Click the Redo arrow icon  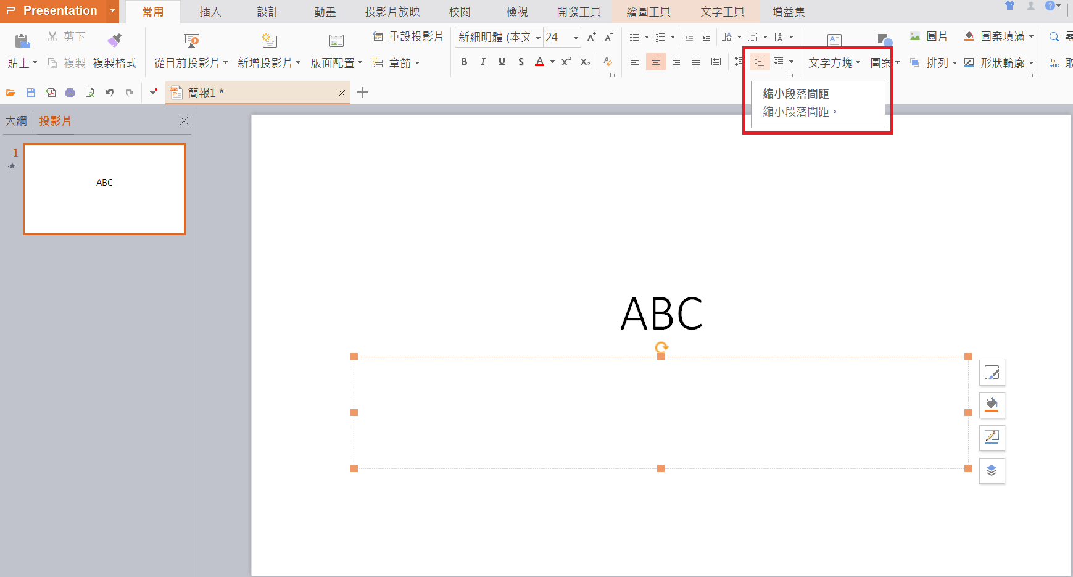(x=130, y=93)
